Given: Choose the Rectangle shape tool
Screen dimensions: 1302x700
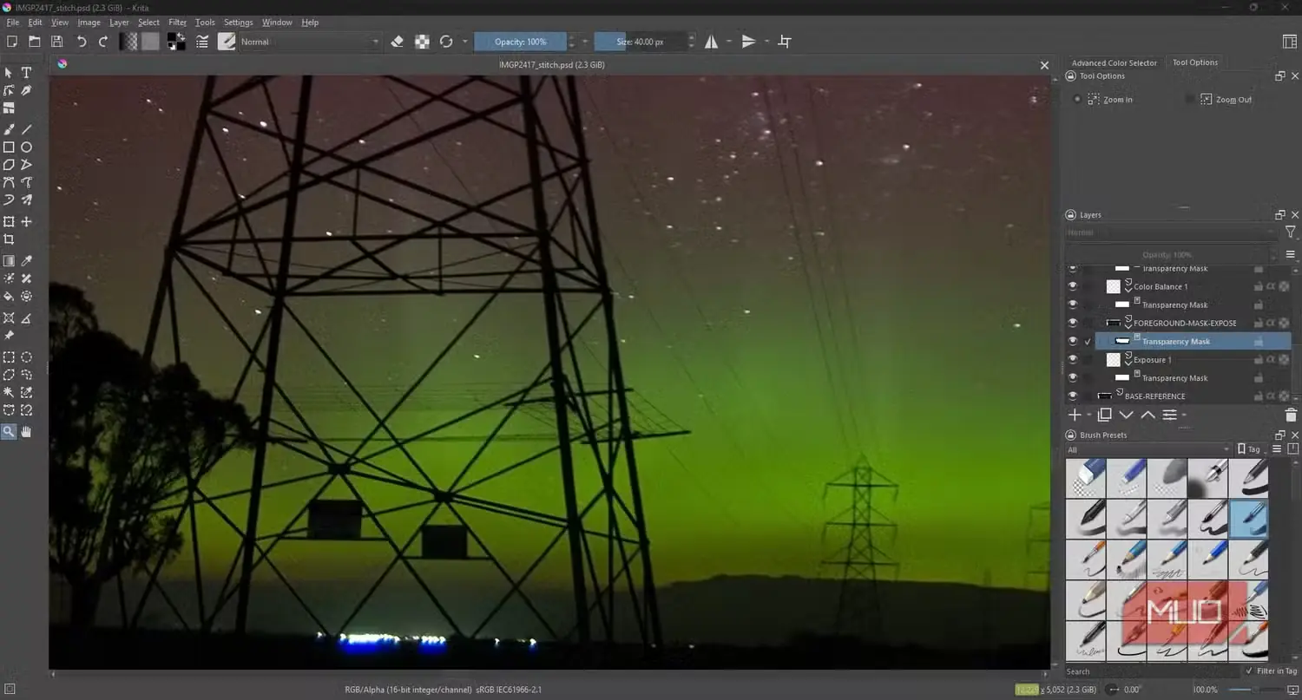Looking at the screenshot, I should point(9,147).
